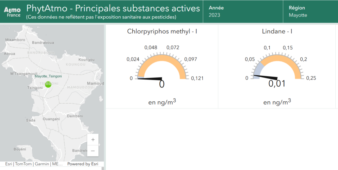Click the Chlorpyriphos gauge maximum label 0,121
This screenshot has height=170, width=338.
[x=197, y=78]
